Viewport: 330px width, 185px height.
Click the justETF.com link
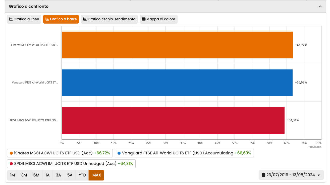tap(315, 147)
